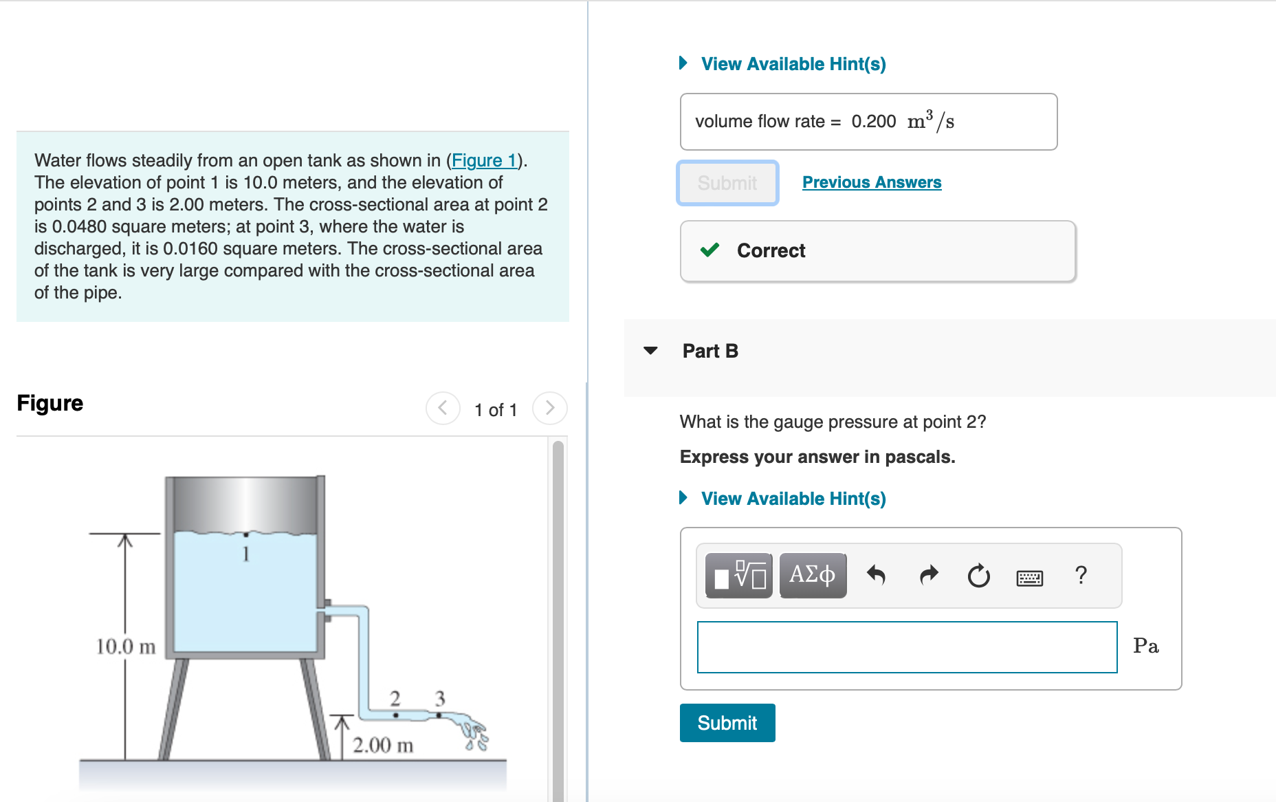Click the greyed-out Part A Submit button
The image size is (1276, 802).
click(x=727, y=183)
